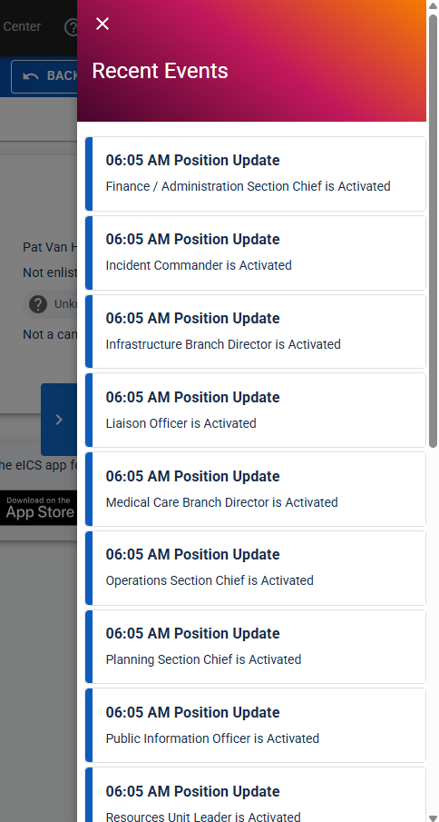Click the Center menu item
Screen dimensions: 439x822
[x=22, y=26]
